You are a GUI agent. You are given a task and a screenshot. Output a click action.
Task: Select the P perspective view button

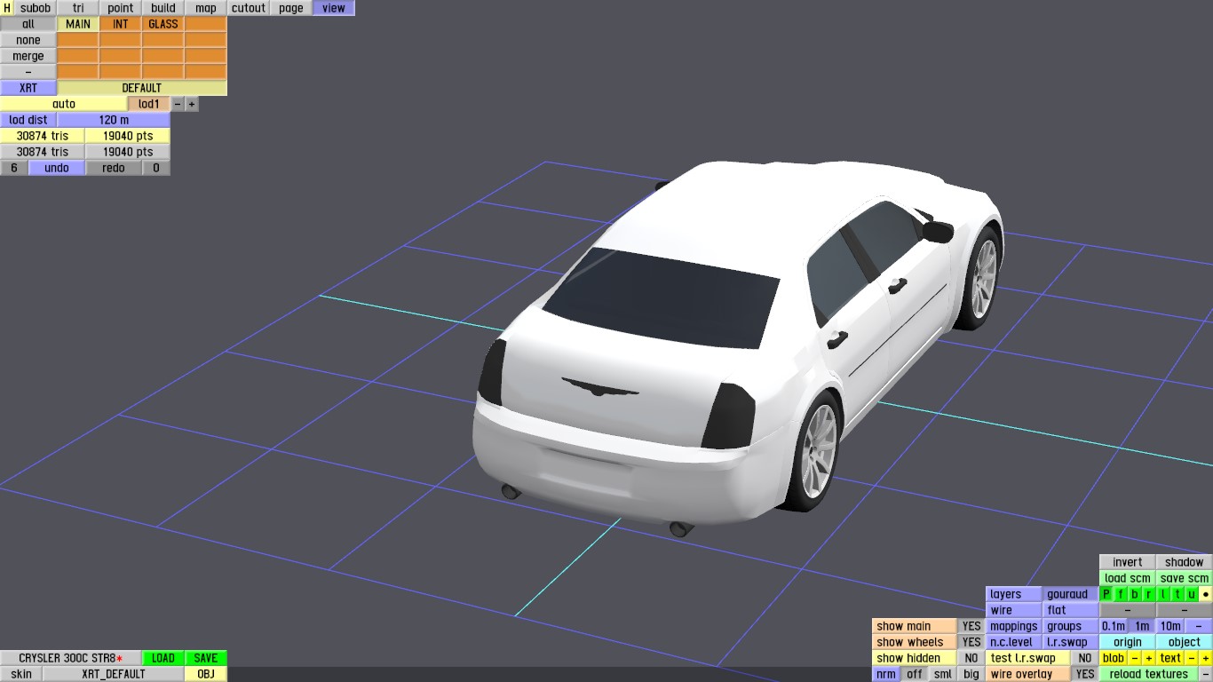(1106, 594)
